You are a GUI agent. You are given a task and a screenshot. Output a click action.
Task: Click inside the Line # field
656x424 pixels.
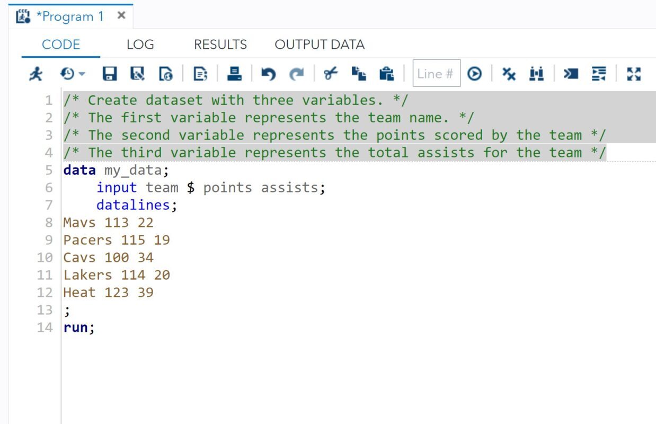436,74
